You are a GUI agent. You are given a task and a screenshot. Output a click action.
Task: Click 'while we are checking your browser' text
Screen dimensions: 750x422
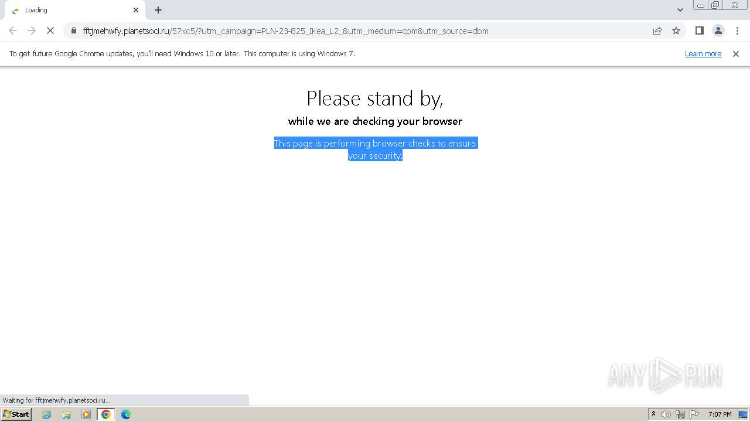[x=375, y=121]
